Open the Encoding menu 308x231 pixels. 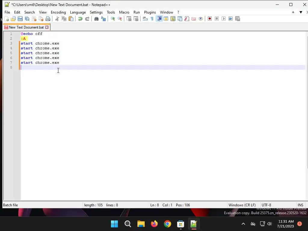tap(58, 12)
